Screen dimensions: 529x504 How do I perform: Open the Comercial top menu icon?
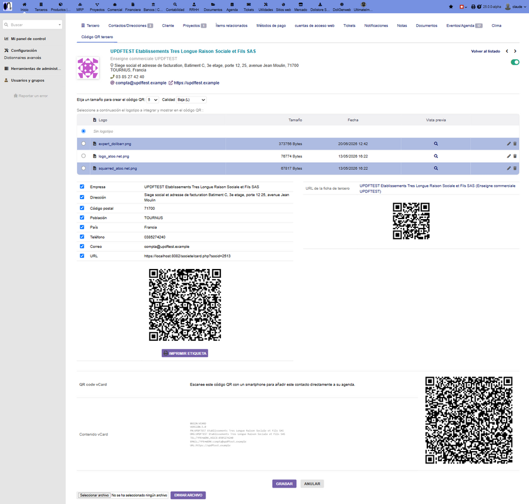[x=115, y=5]
